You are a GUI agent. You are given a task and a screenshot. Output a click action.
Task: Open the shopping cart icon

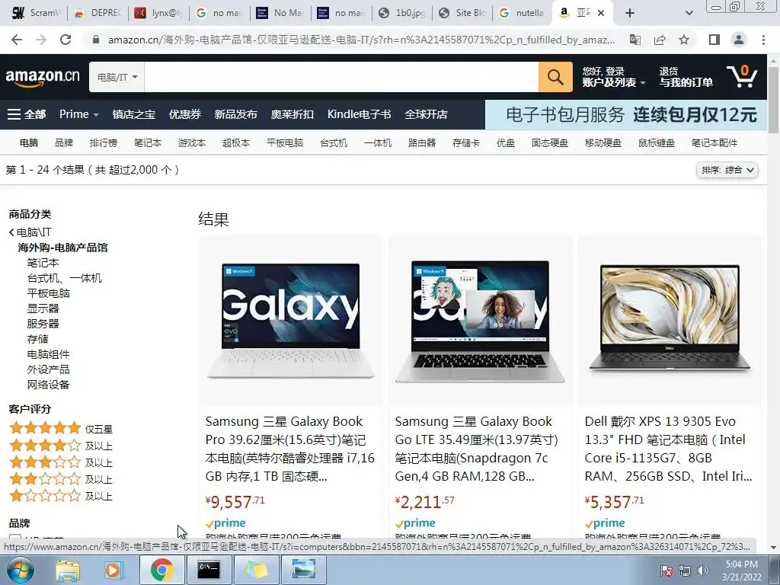(x=742, y=77)
